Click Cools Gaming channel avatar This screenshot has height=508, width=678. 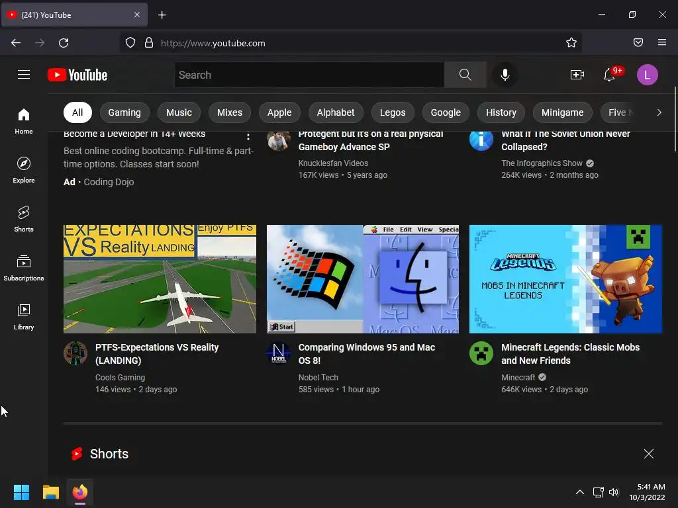tap(75, 353)
